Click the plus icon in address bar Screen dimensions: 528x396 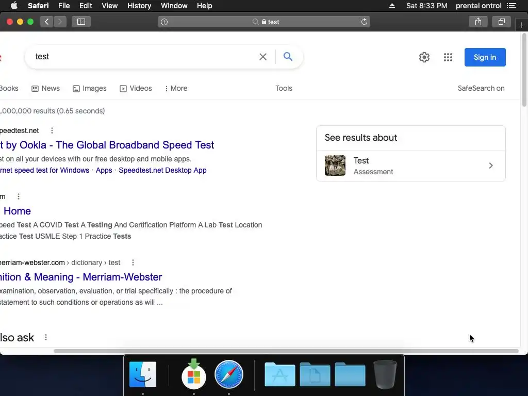click(164, 22)
